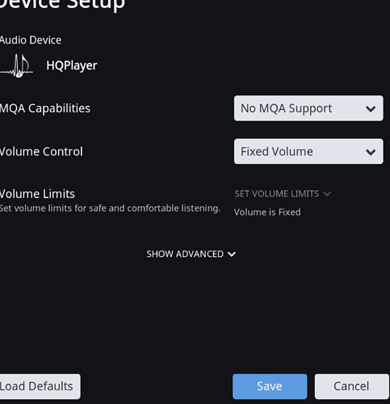Screen dimensions: 390x404
Task: Open the Volume Control dropdown
Action: click(x=308, y=151)
